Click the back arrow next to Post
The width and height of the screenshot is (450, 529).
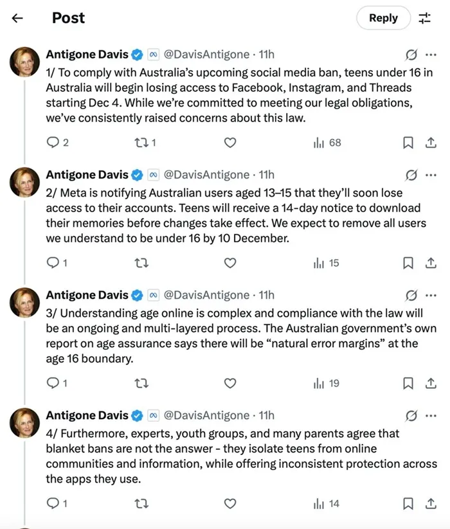pyautogui.click(x=17, y=18)
